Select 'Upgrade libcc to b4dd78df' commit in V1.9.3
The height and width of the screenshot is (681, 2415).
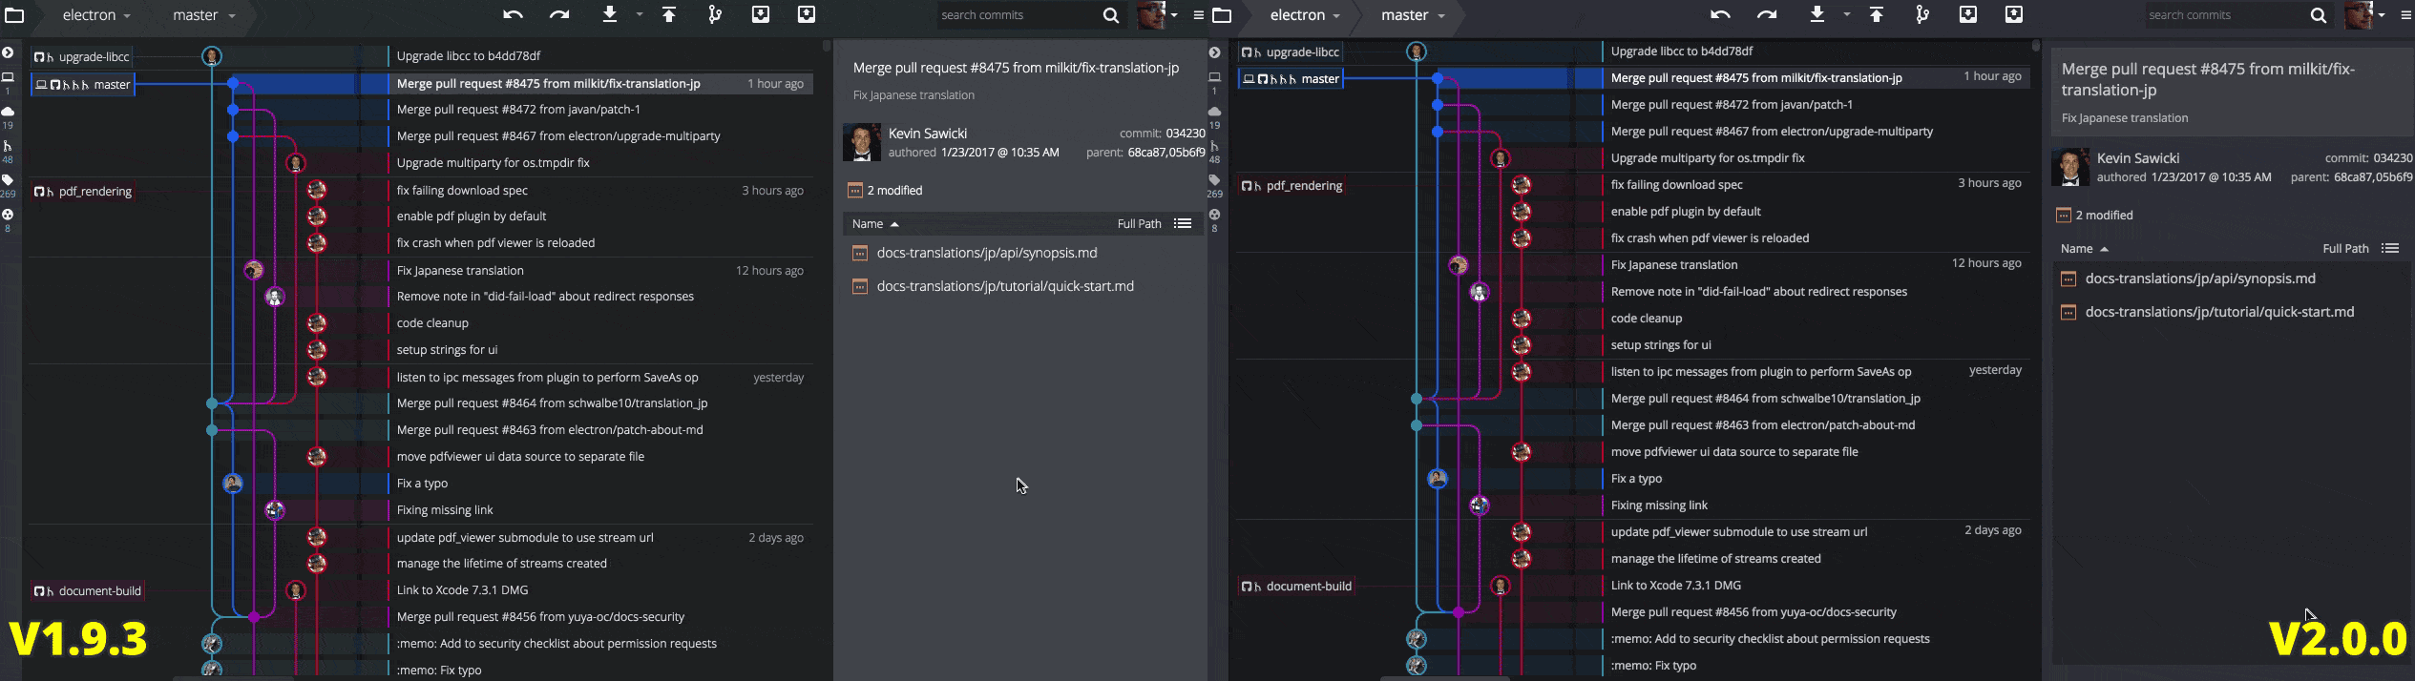[469, 56]
